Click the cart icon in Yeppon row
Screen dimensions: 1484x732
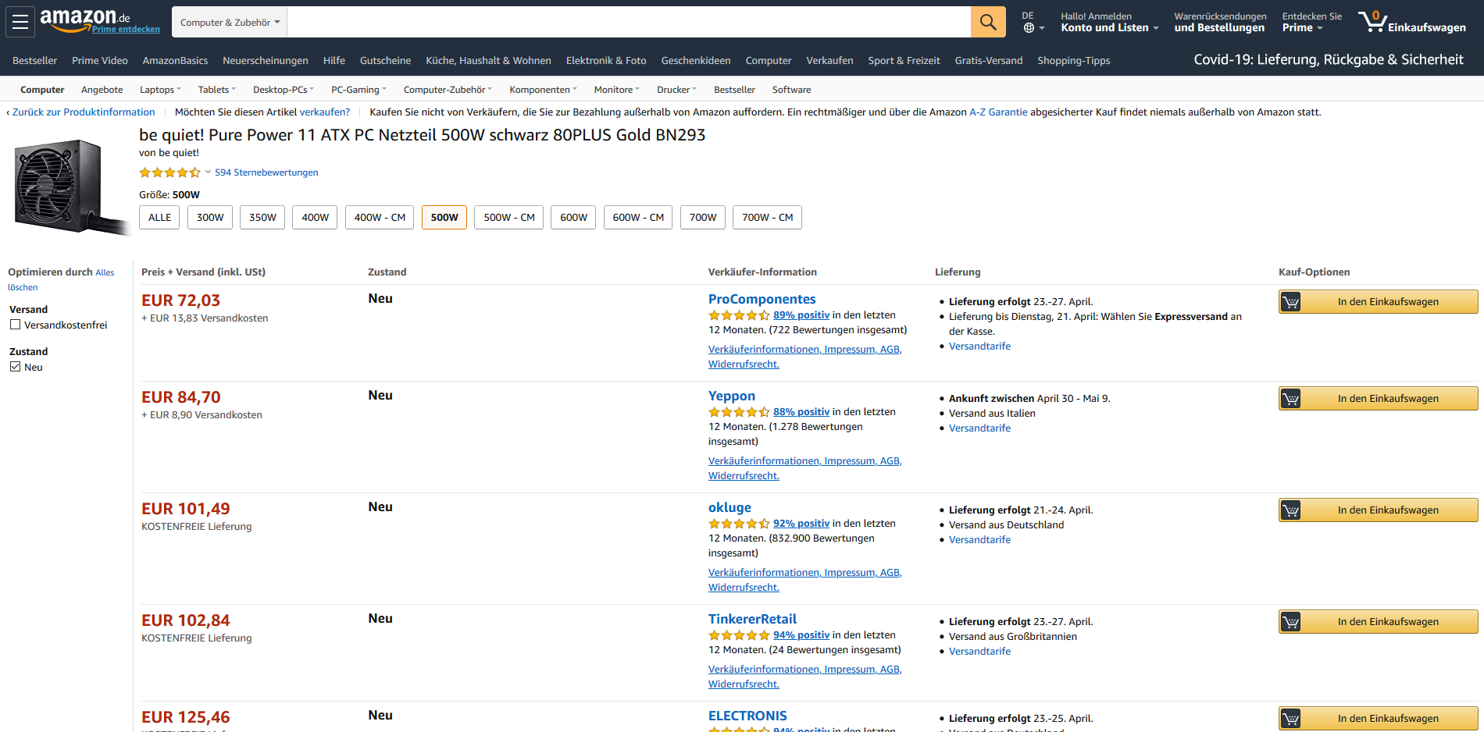coord(1291,399)
